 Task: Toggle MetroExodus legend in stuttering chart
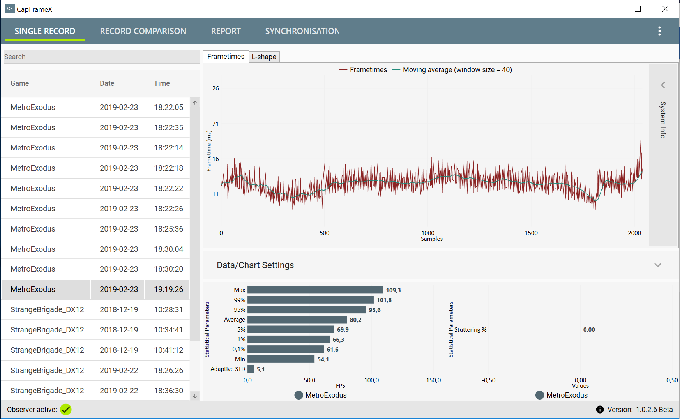562,395
